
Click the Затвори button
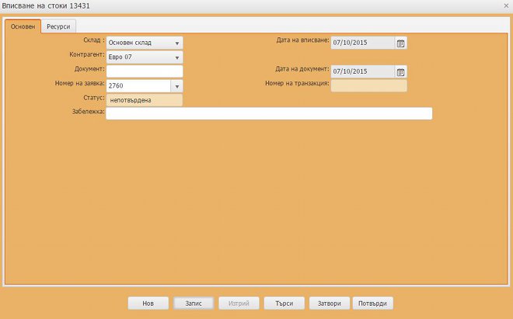(329, 303)
